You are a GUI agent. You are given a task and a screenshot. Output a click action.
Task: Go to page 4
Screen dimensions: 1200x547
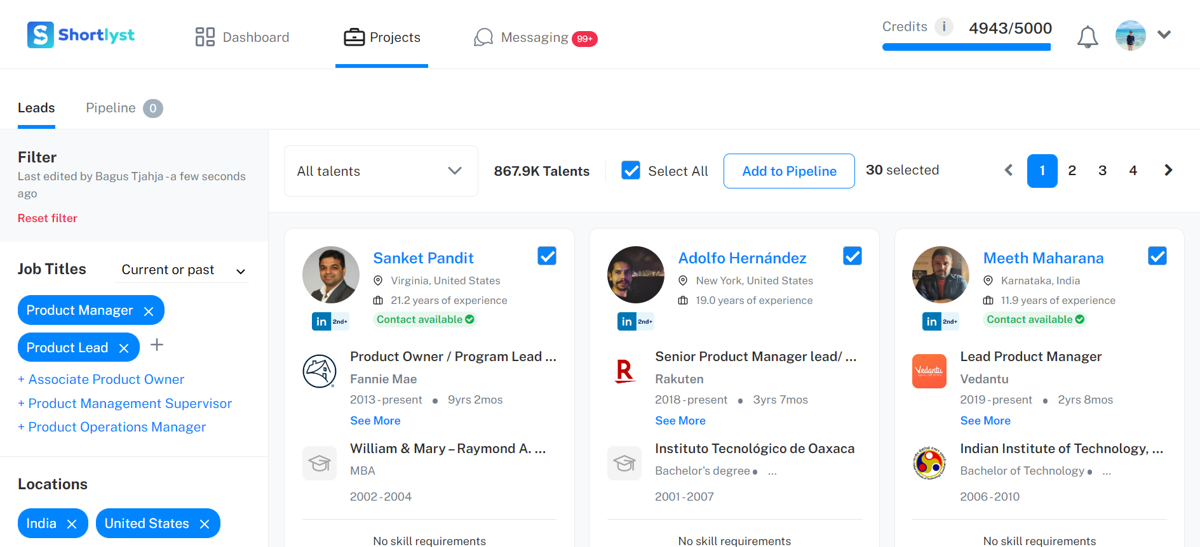click(1133, 171)
